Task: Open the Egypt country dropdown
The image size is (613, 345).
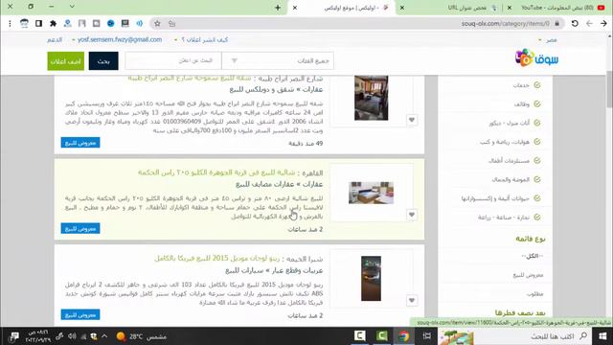Action: (x=548, y=40)
